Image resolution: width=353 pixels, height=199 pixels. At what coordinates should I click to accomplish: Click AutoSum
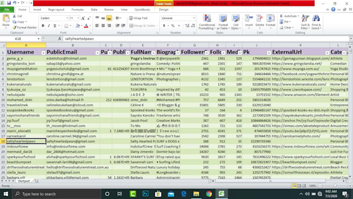click(289, 16)
